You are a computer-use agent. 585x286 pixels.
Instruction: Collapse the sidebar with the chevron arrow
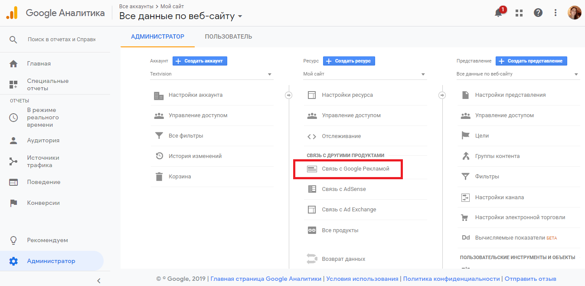click(x=99, y=280)
